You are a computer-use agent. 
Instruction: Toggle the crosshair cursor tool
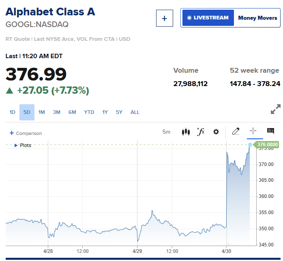pos(253,131)
